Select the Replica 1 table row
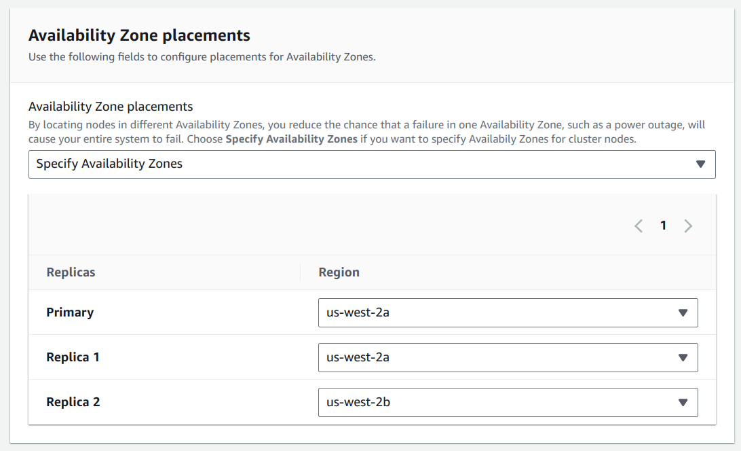This screenshot has height=451, width=741. point(73,357)
